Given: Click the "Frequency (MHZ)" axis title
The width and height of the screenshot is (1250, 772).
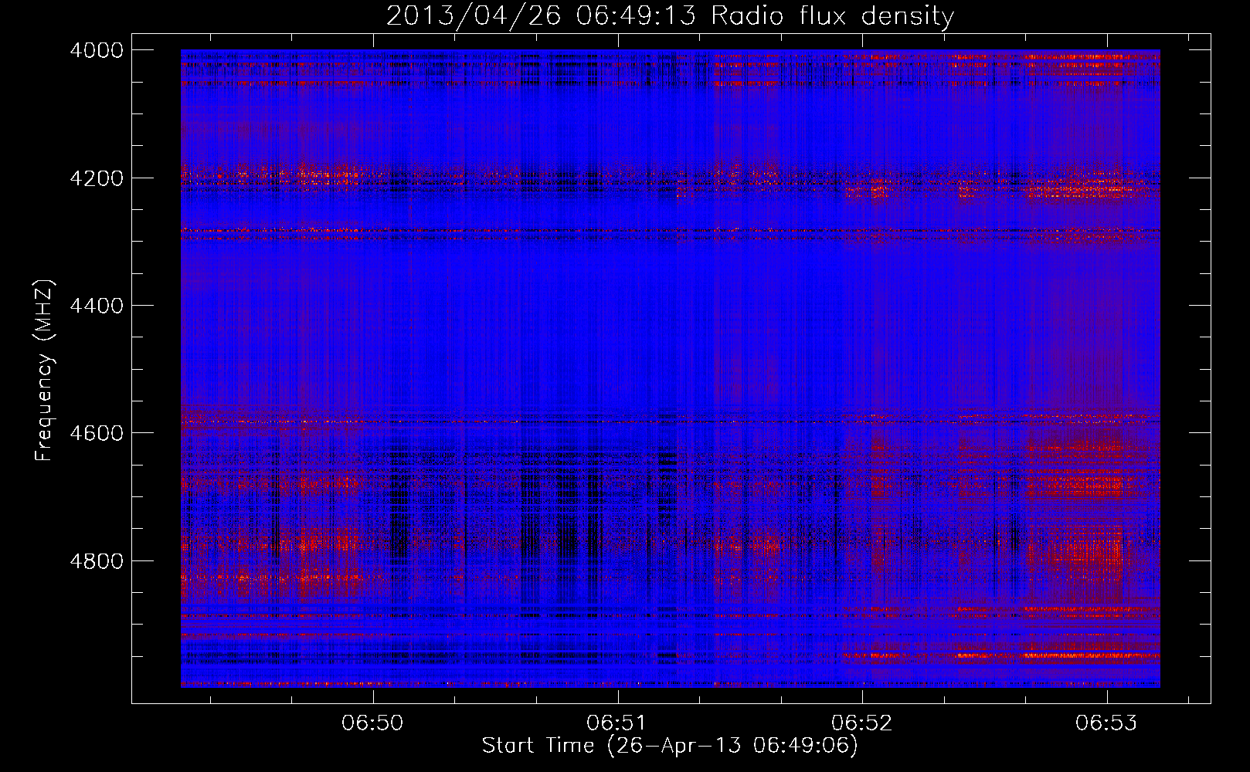Looking at the screenshot, I should [45, 371].
